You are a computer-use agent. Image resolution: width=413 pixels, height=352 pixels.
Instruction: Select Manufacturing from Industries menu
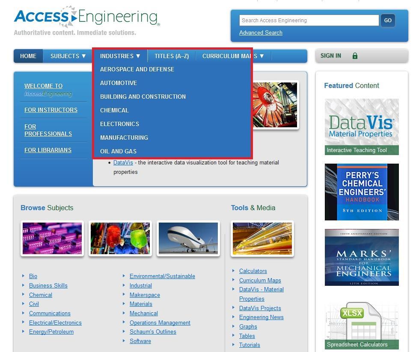tap(124, 138)
